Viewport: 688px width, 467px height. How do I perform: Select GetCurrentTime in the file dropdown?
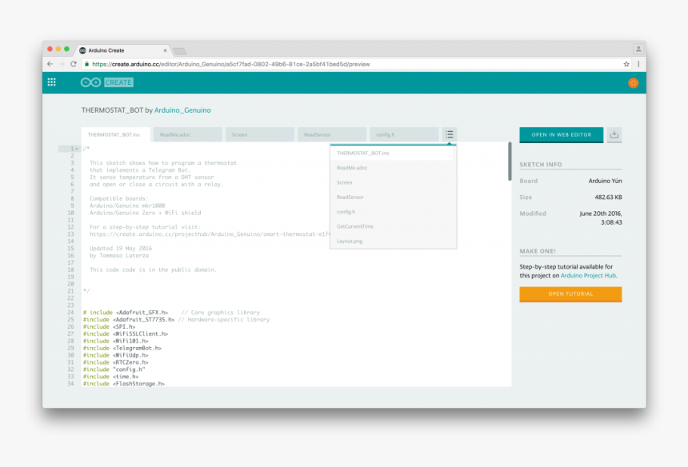pos(355,226)
